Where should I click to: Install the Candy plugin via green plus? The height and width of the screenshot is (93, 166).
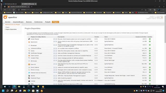[150, 51]
